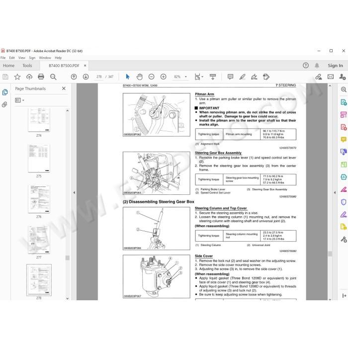Open the File menu
The image size is (348, 348).
3,58
